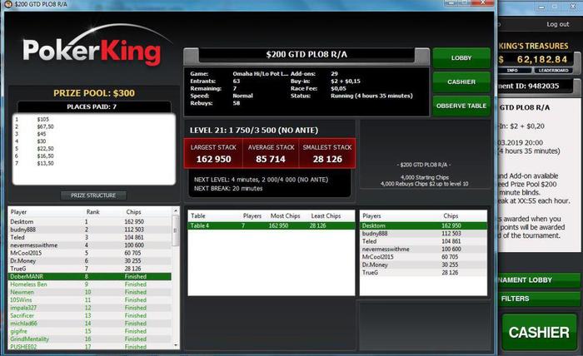Click the $67,50 second place payout

point(45,126)
